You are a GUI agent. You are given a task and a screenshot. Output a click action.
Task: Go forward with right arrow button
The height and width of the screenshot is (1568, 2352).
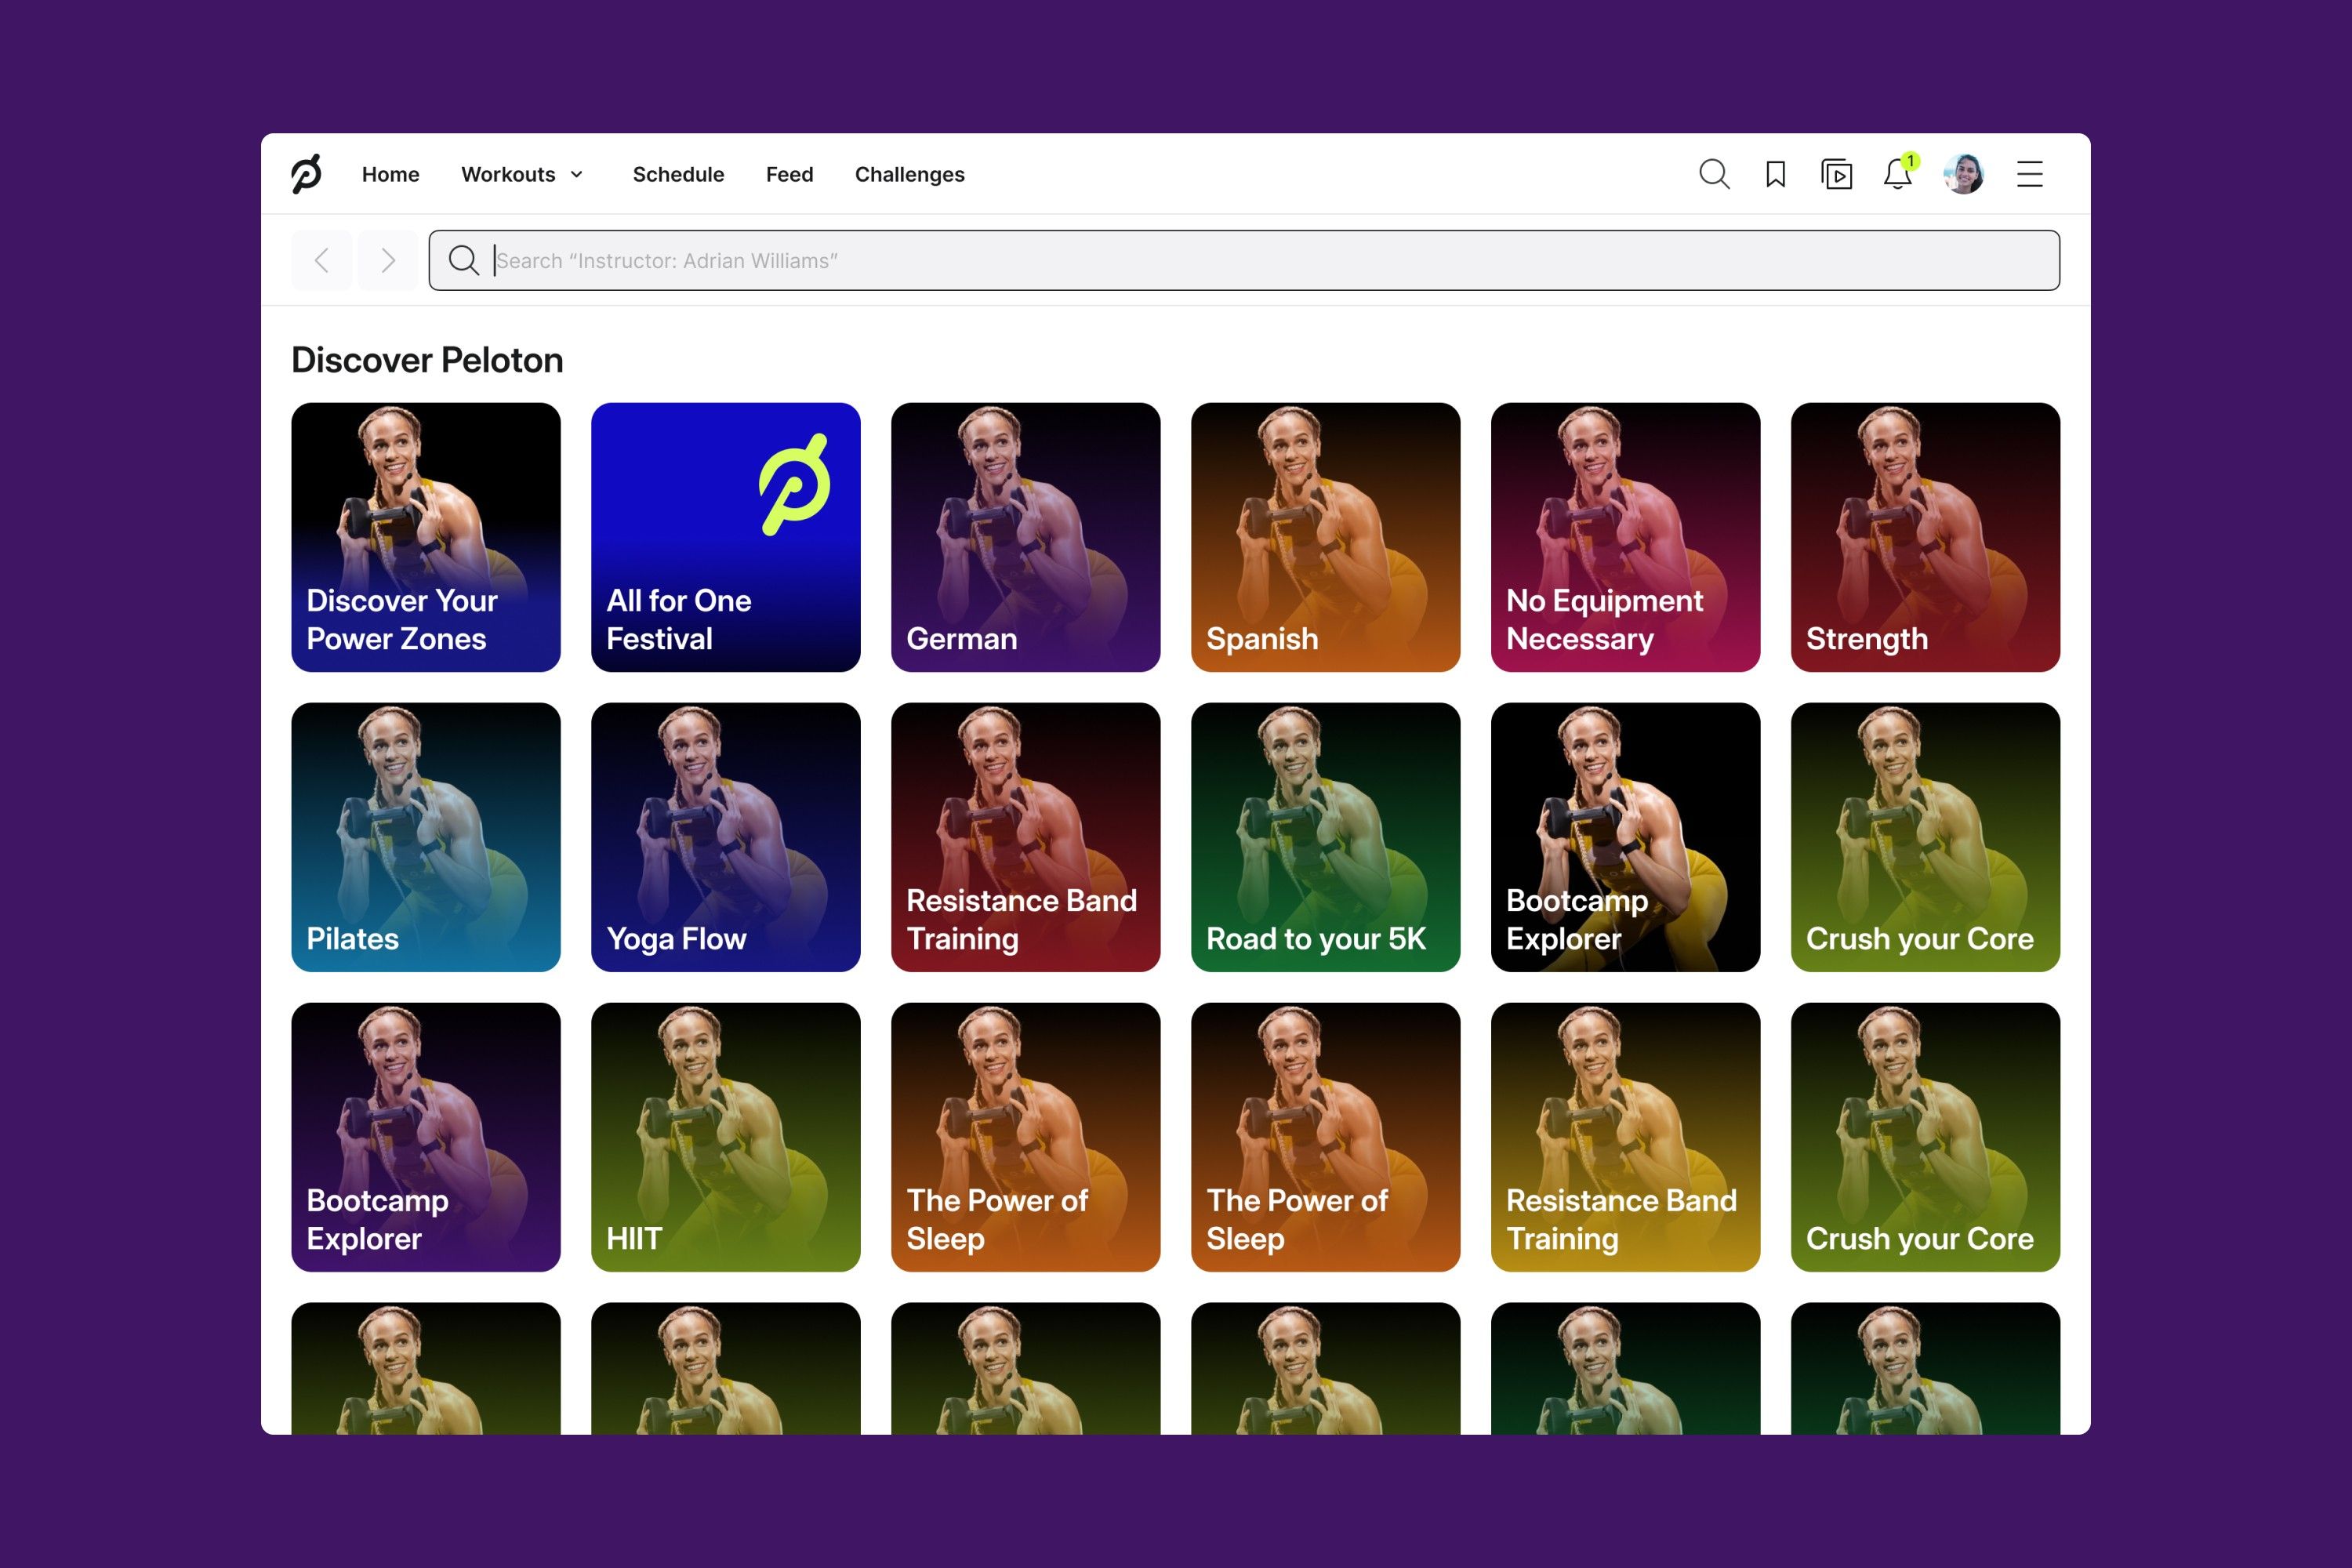(388, 260)
